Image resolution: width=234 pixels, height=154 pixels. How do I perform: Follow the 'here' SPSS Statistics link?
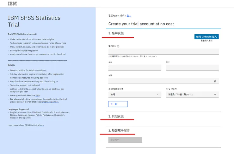pyautogui.click(x=41, y=125)
